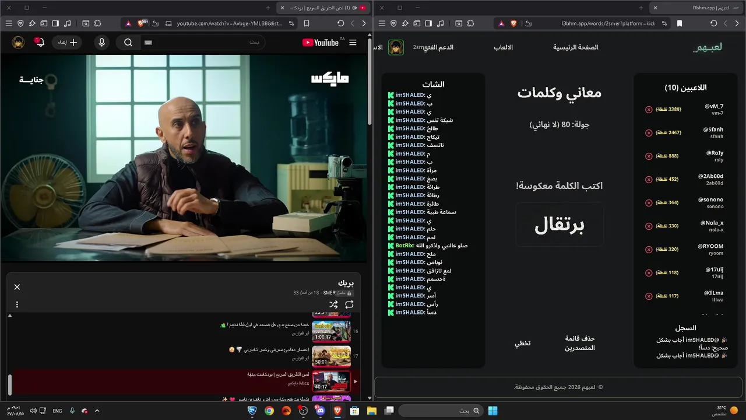This screenshot has width=746, height=420.
Task: Open playlist three-dot options menu
Action: [x=17, y=304]
